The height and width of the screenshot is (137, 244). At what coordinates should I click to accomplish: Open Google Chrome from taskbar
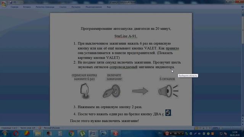coord(71,134)
